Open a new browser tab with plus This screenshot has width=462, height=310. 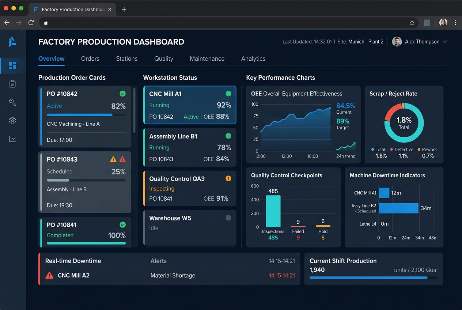124,10
